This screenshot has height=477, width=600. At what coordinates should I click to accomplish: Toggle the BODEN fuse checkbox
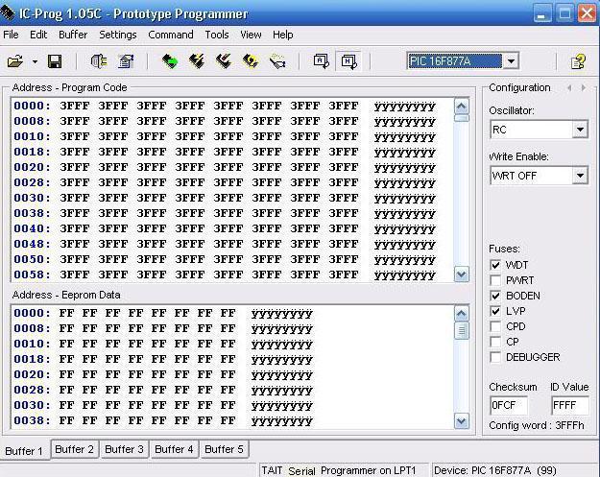(x=495, y=296)
